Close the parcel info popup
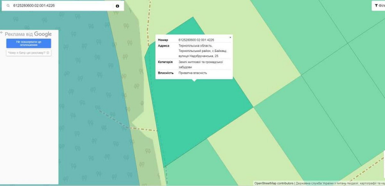 click(x=230, y=37)
